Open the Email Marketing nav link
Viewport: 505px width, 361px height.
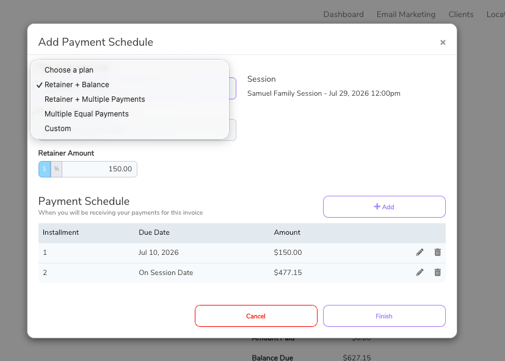pyautogui.click(x=406, y=15)
